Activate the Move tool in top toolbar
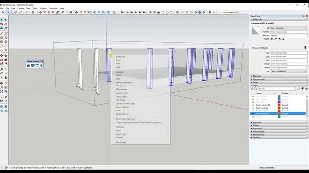Viewport: 309px width, 173px height. pyautogui.click(x=49, y=12)
